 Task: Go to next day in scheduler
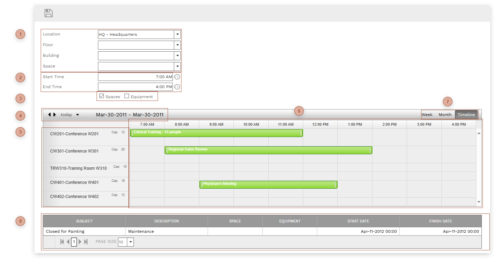54,115
